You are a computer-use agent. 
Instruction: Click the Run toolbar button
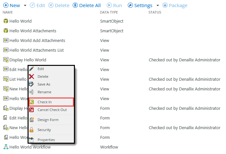tap(114, 5)
